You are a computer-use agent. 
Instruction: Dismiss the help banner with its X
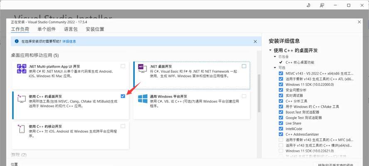coord(255,41)
